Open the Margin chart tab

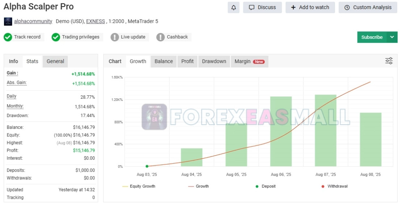click(x=250, y=61)
